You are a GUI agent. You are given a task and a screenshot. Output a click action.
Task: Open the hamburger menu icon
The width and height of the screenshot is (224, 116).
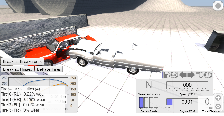click(x=218, y=6)
